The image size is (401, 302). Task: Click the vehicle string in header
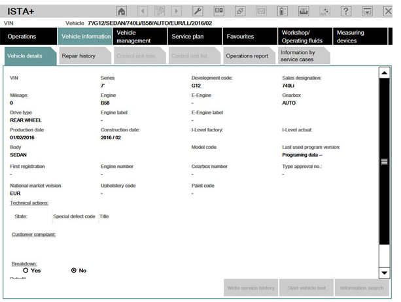pos(150,24)
